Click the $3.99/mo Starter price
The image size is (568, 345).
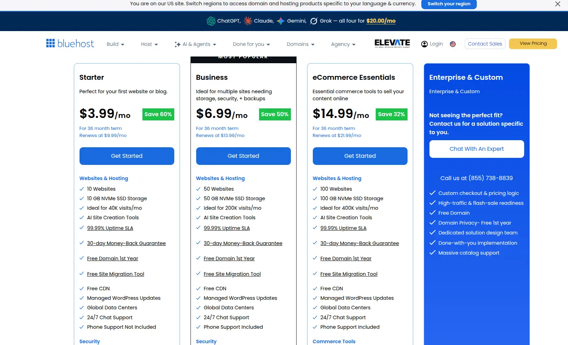[x=105, y=114]
